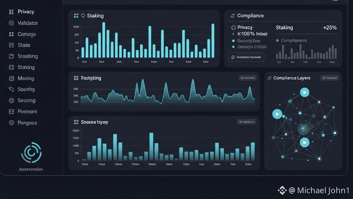
Task: Click the Seoring circular icon
Action: 11,101
